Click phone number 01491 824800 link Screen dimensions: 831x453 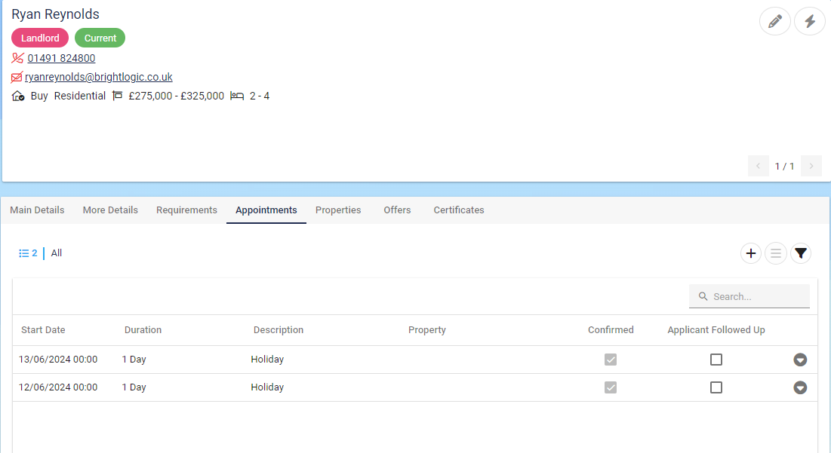point(61,58)
